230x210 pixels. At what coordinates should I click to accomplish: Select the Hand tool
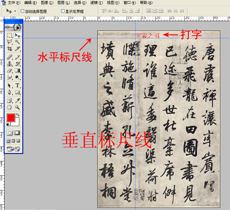click(9, 107)
